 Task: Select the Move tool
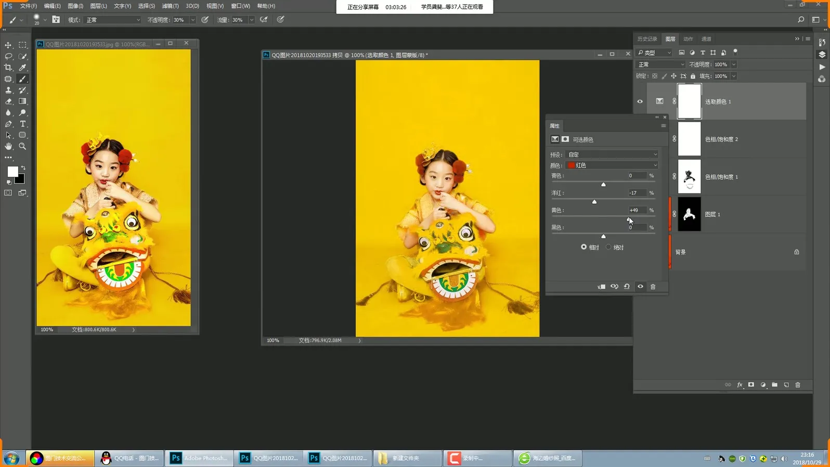click(x=8, y=45)
